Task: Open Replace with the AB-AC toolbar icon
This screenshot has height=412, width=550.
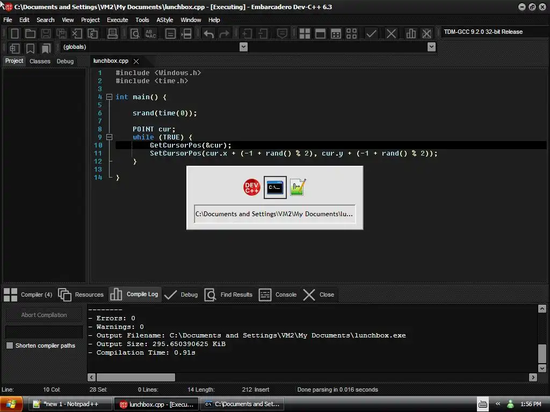Action: (x=151, y=34)
